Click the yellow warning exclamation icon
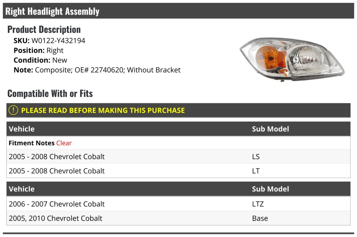357x237 pixels. click(13, 110)
